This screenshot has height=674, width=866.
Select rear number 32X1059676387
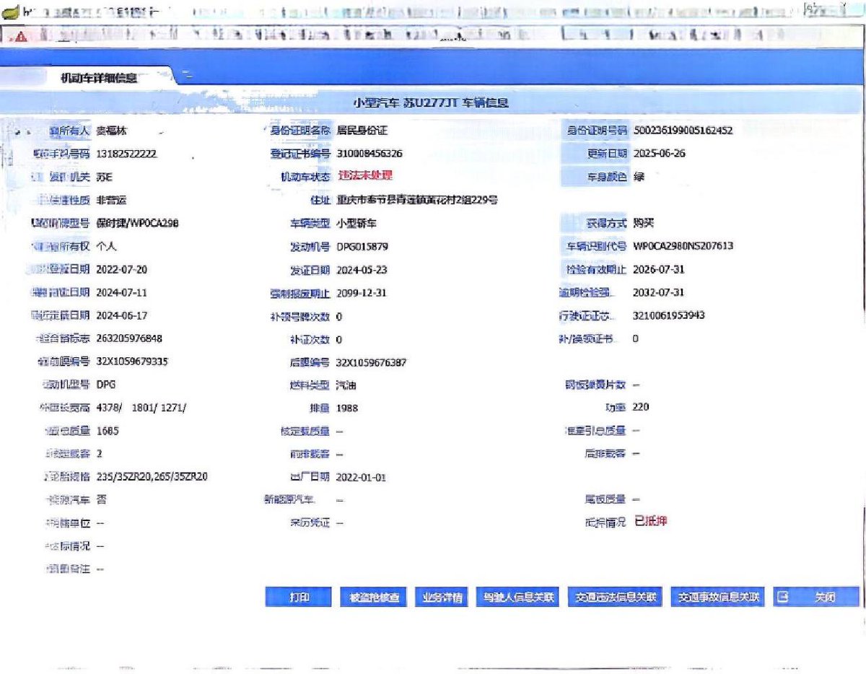pos(372,362)
